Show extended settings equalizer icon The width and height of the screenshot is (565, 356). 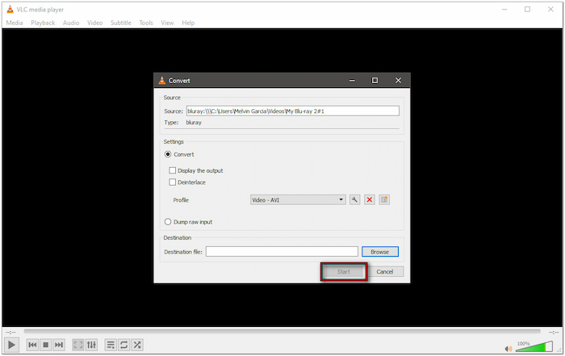[91, 345]
